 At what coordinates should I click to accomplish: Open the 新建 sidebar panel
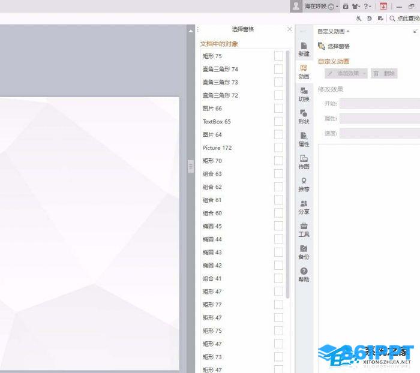pos(304,49)
